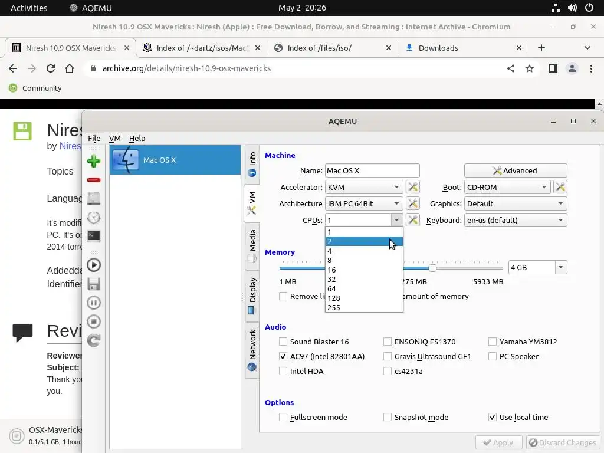Viewport: 604px width, 453px height.
Task: Open the File menu in AQEMU
Action: click(x=94, y=138)
